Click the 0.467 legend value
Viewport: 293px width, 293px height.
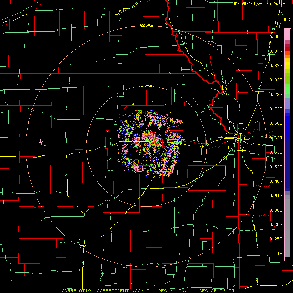[x=276, y=181]
